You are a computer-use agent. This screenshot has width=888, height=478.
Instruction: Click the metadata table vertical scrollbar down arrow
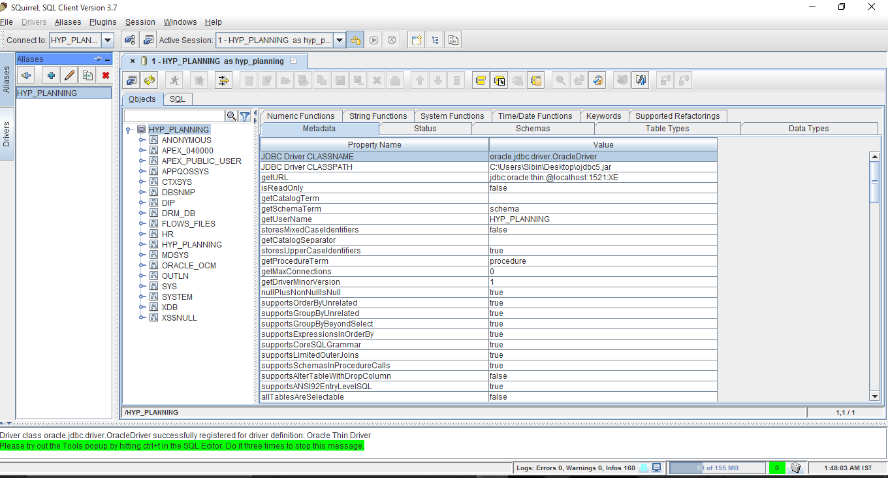pyautogui.click(x=874, y=396)
